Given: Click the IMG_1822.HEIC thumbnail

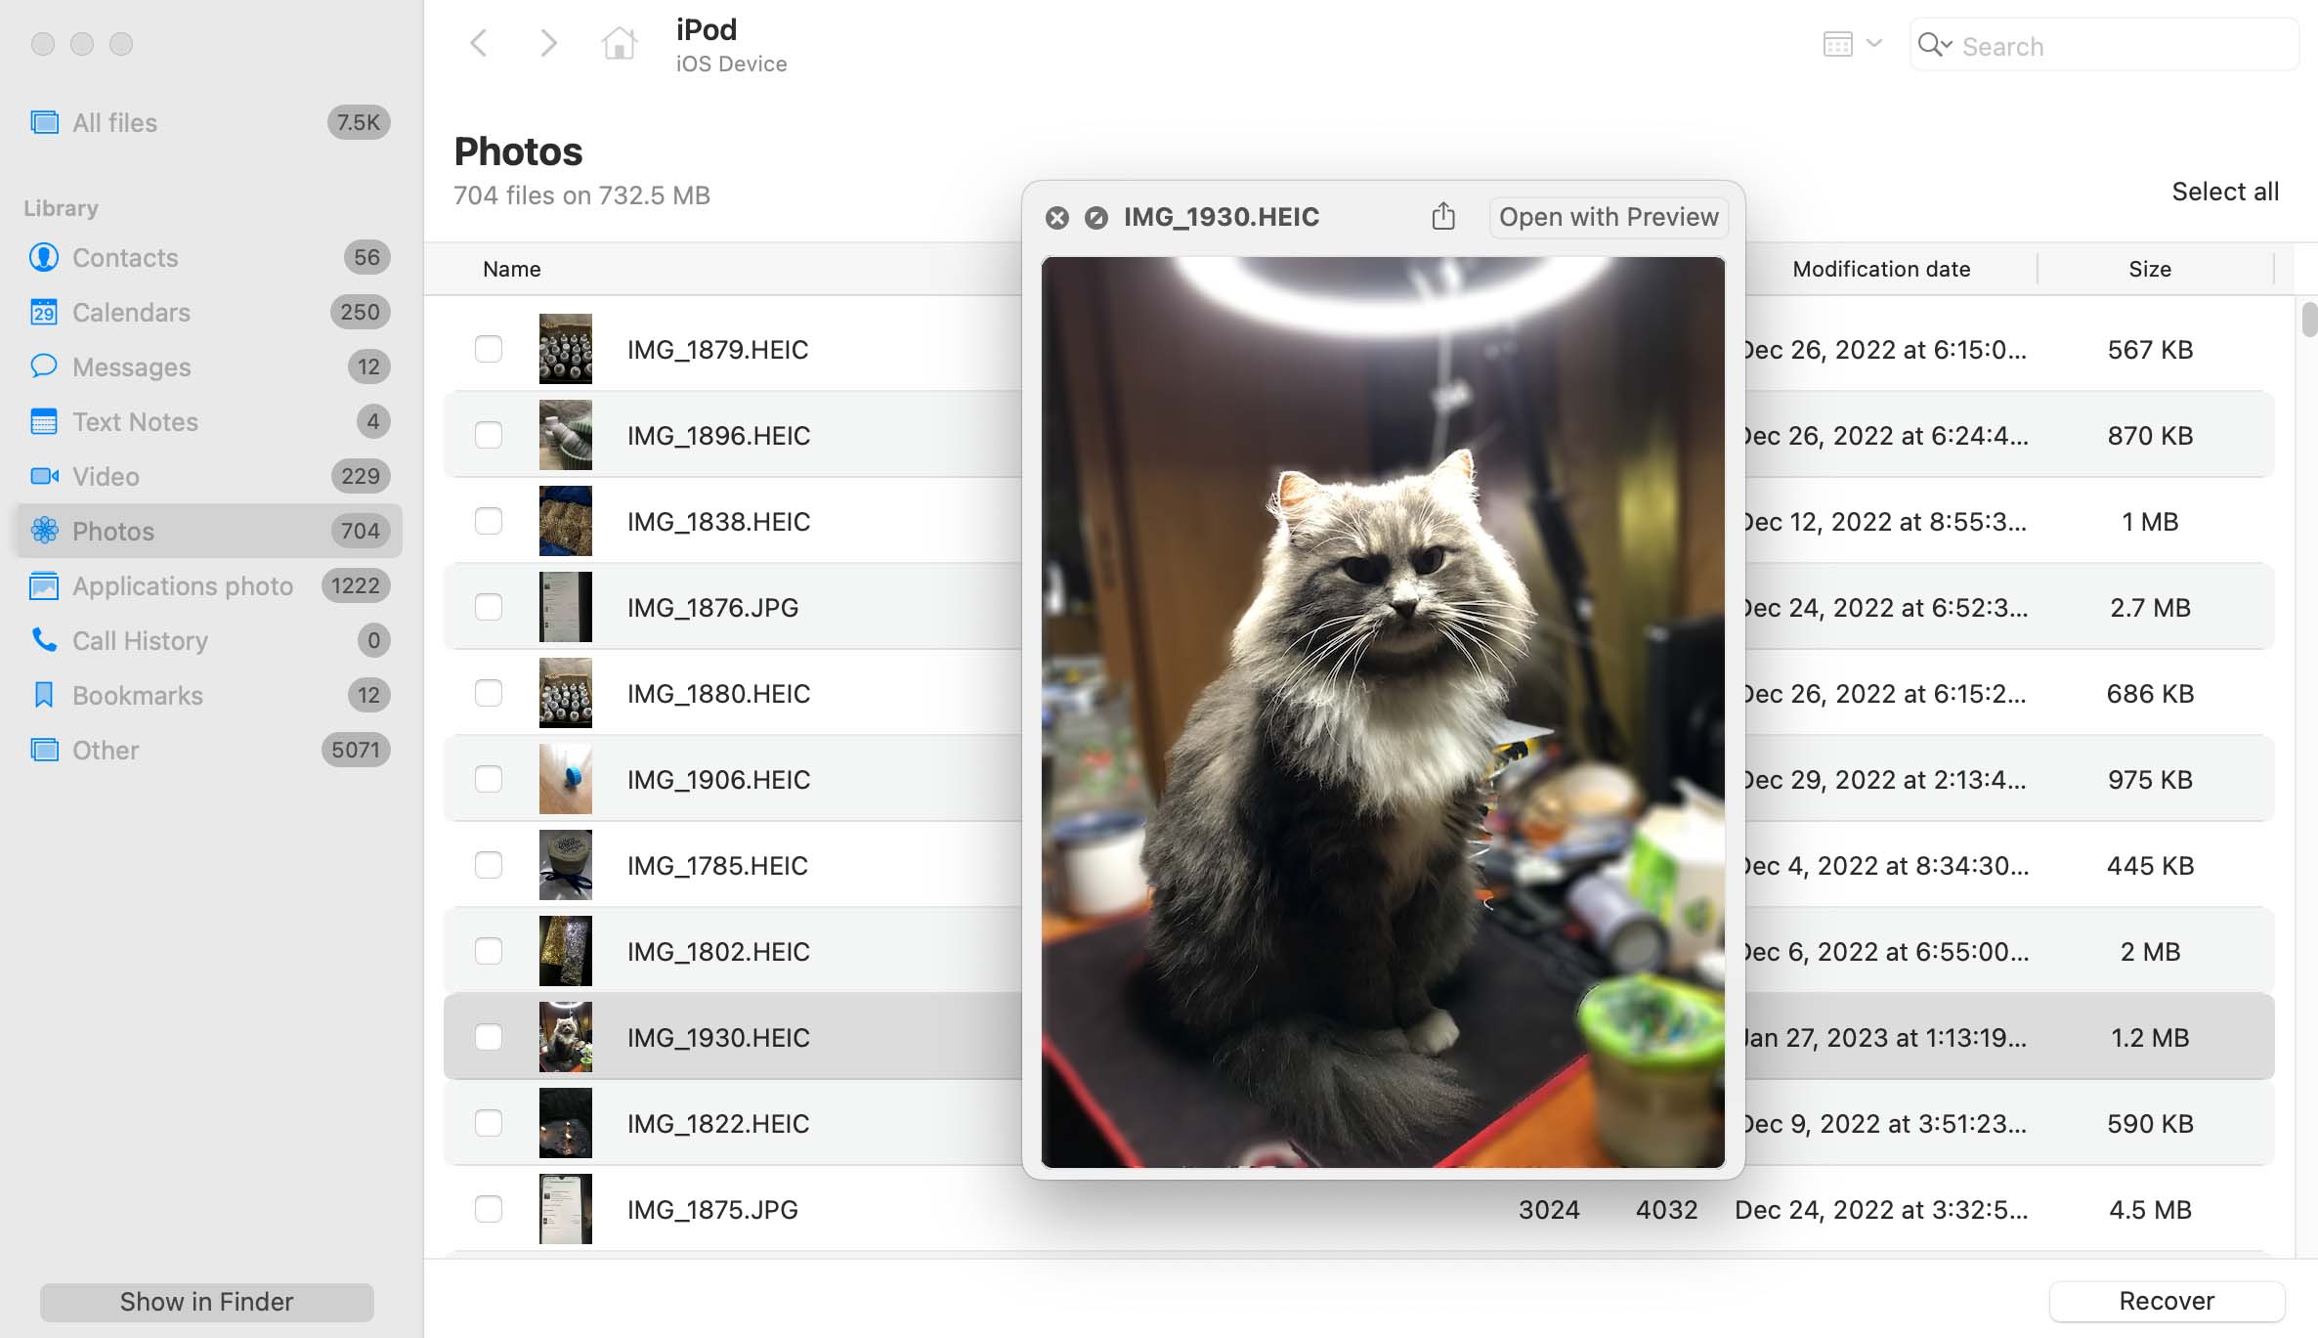Looking at the screenshot, I should click(566, 1123).
